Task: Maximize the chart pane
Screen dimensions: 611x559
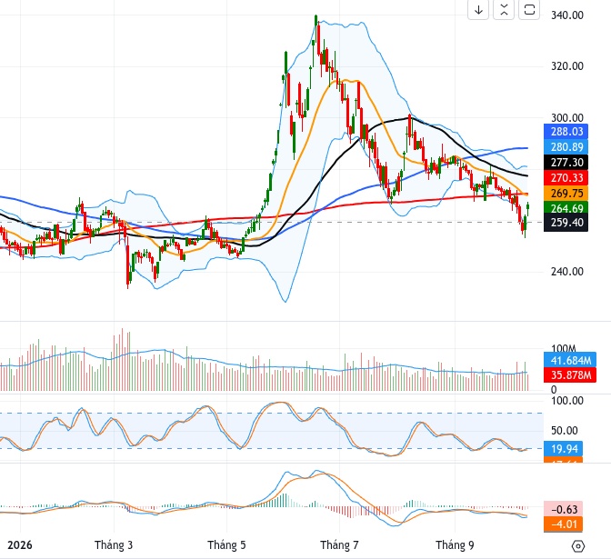Action: 529,9
